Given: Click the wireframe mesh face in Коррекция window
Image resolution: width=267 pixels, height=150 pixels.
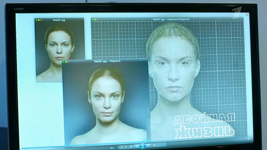Looking at the screenshot, I should tap(173, 68).
